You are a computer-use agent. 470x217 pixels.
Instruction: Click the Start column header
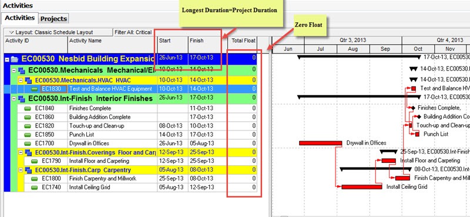(x=173, y=45)
